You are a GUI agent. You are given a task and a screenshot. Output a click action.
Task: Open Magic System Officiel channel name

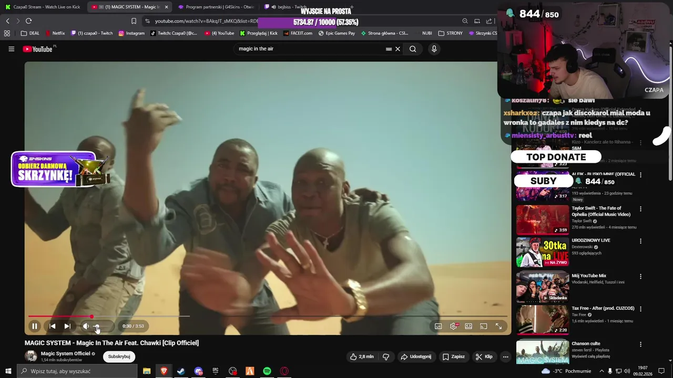(66, 353)
